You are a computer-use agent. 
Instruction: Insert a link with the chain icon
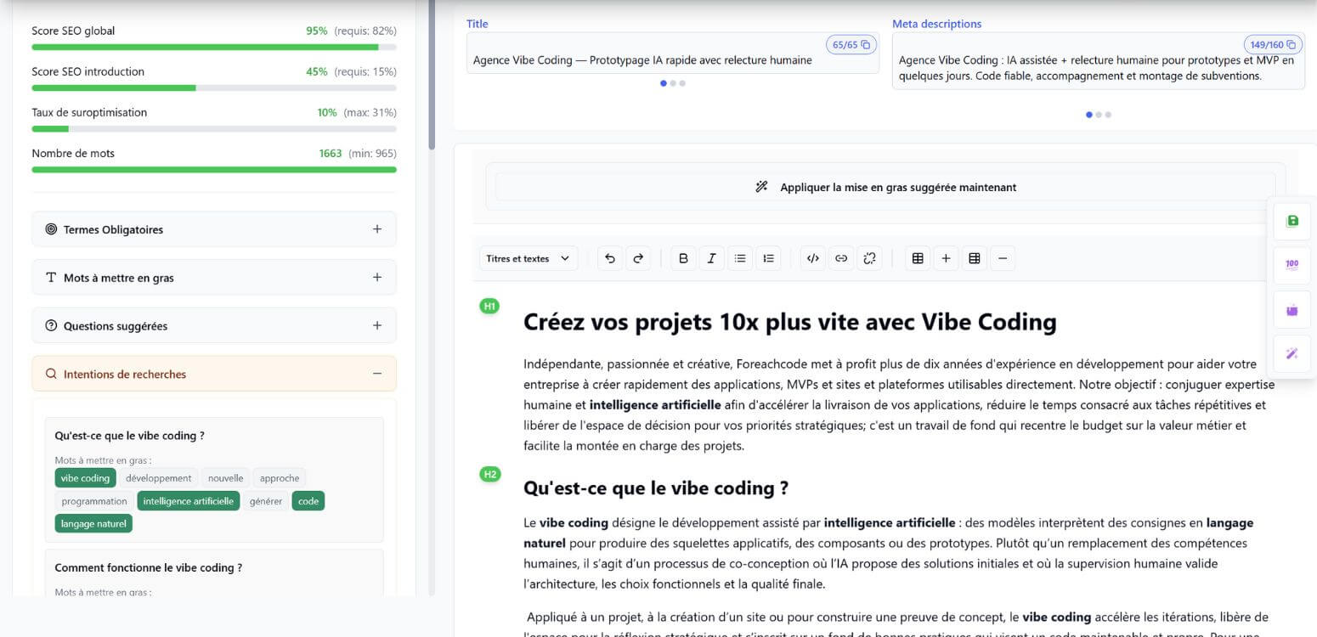click(841, 259)
